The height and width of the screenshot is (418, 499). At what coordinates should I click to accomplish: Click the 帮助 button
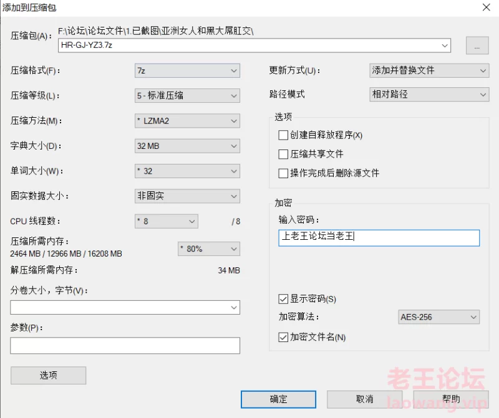(x=451, y=399)
